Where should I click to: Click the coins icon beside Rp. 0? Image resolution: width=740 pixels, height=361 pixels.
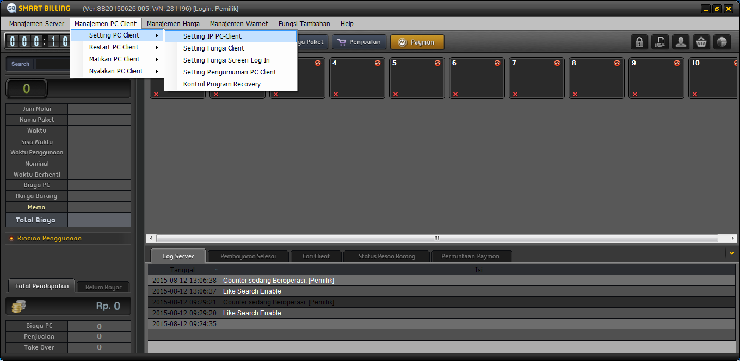(x=18, y=307)
